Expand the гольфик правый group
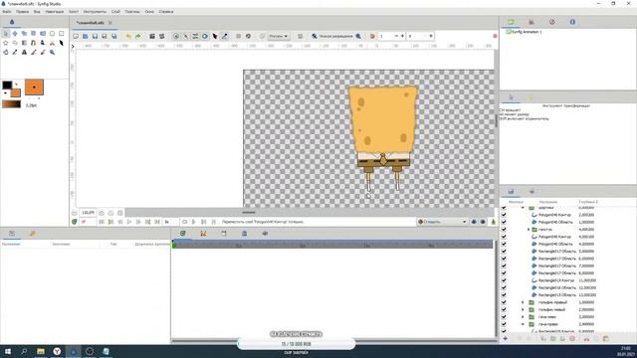The height and width of the screenshot is (358, 637). (x=523, y=302)
